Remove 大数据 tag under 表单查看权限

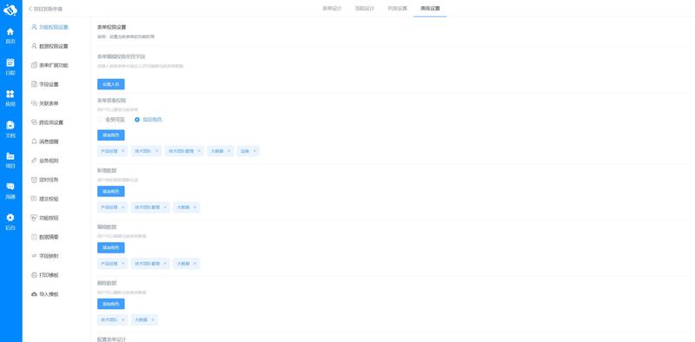pyautogui.click(x=228, y=151)
